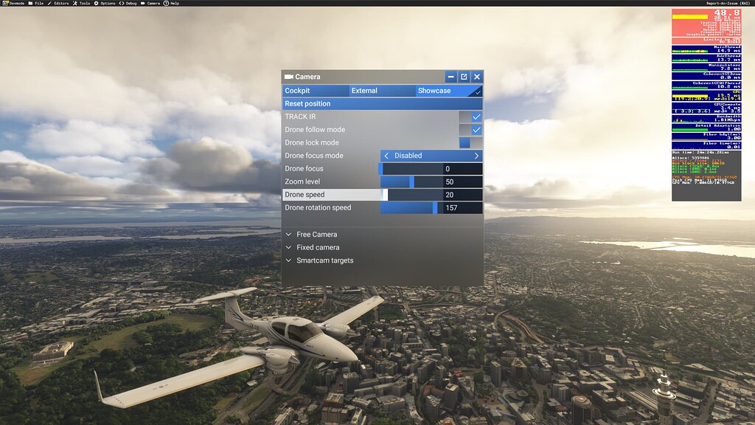Click the File folder icon
Viewport: 755px width, 425px height.
[30, 3]
